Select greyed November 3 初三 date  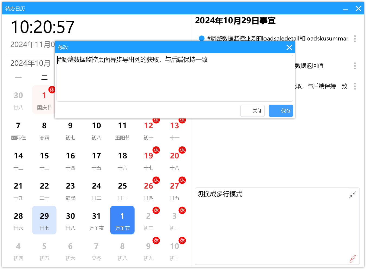coord(175,220)
